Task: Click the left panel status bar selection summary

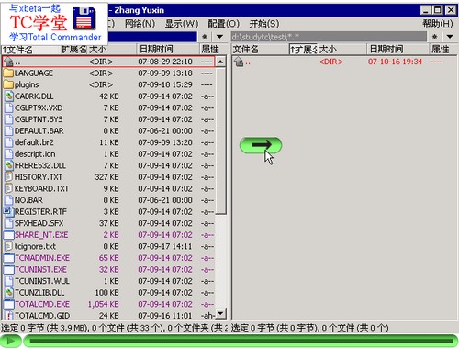Action: click(114, 328)
